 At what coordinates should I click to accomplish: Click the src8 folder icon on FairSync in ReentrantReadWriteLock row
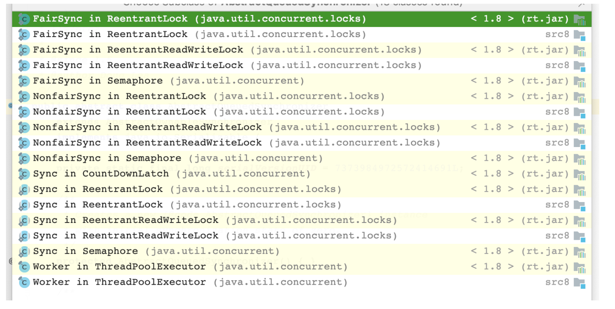[x=579, y=66]
